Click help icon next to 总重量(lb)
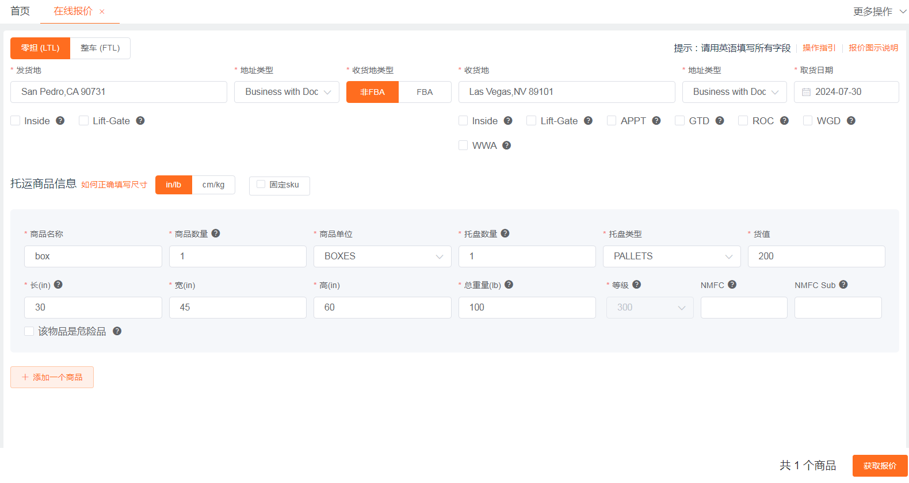 click(509, 285)
